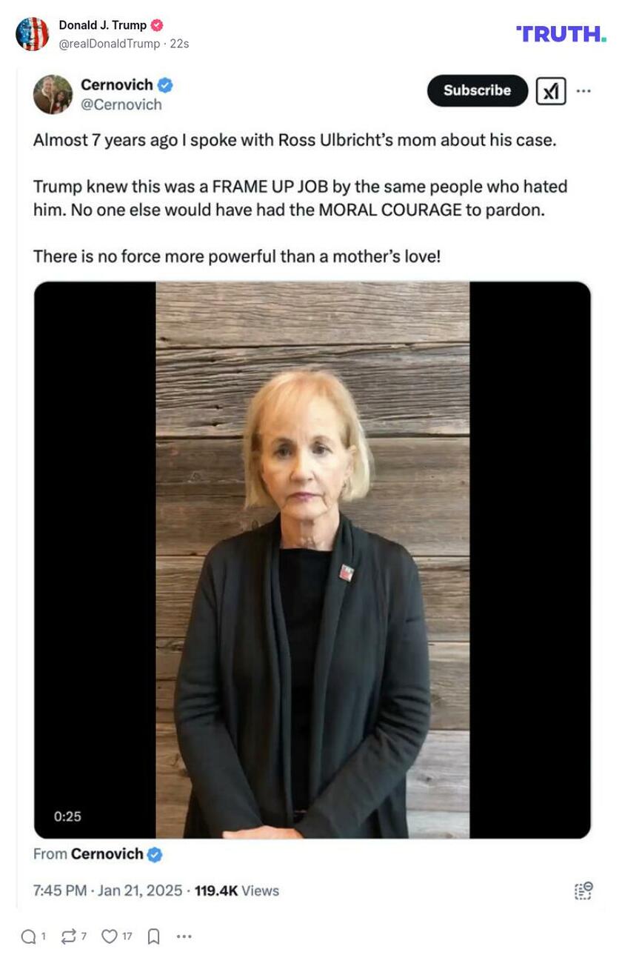Screen dimensions: 622x969
Task: Open the tweet's three-dot options menu
Action: coord(584,90)
